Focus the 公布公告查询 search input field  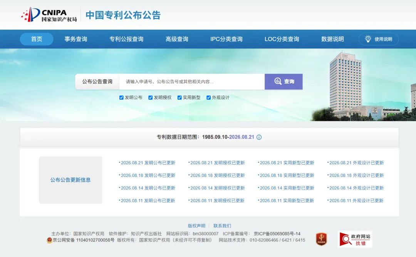click(x=192, y=82)
